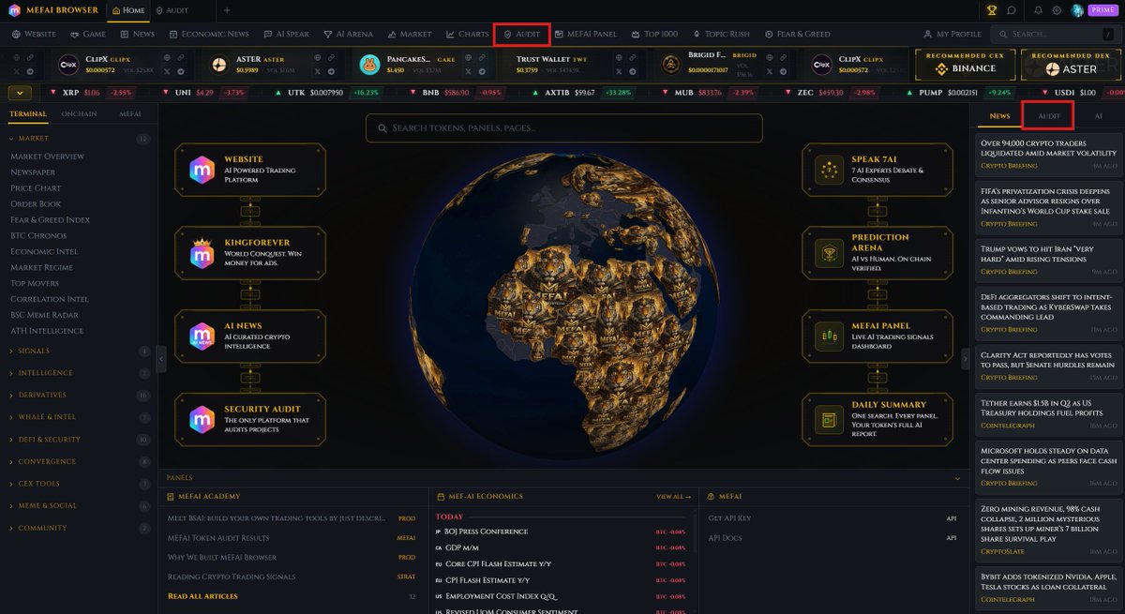Expand the Intelligence category
1125x614 pixels.
[79, 373]
